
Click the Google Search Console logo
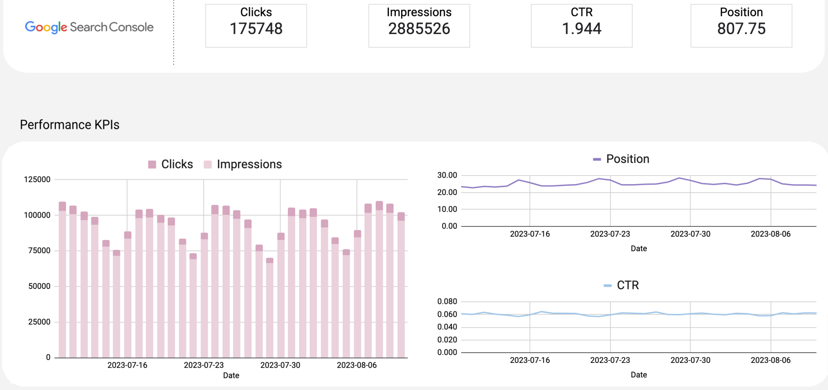89,27
